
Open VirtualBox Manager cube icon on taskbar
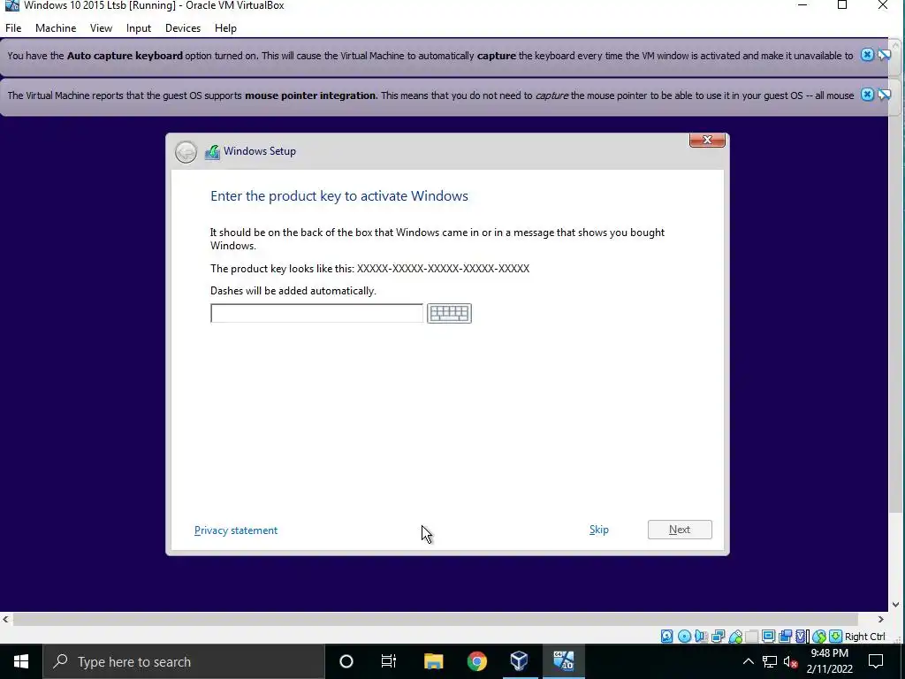520,661
